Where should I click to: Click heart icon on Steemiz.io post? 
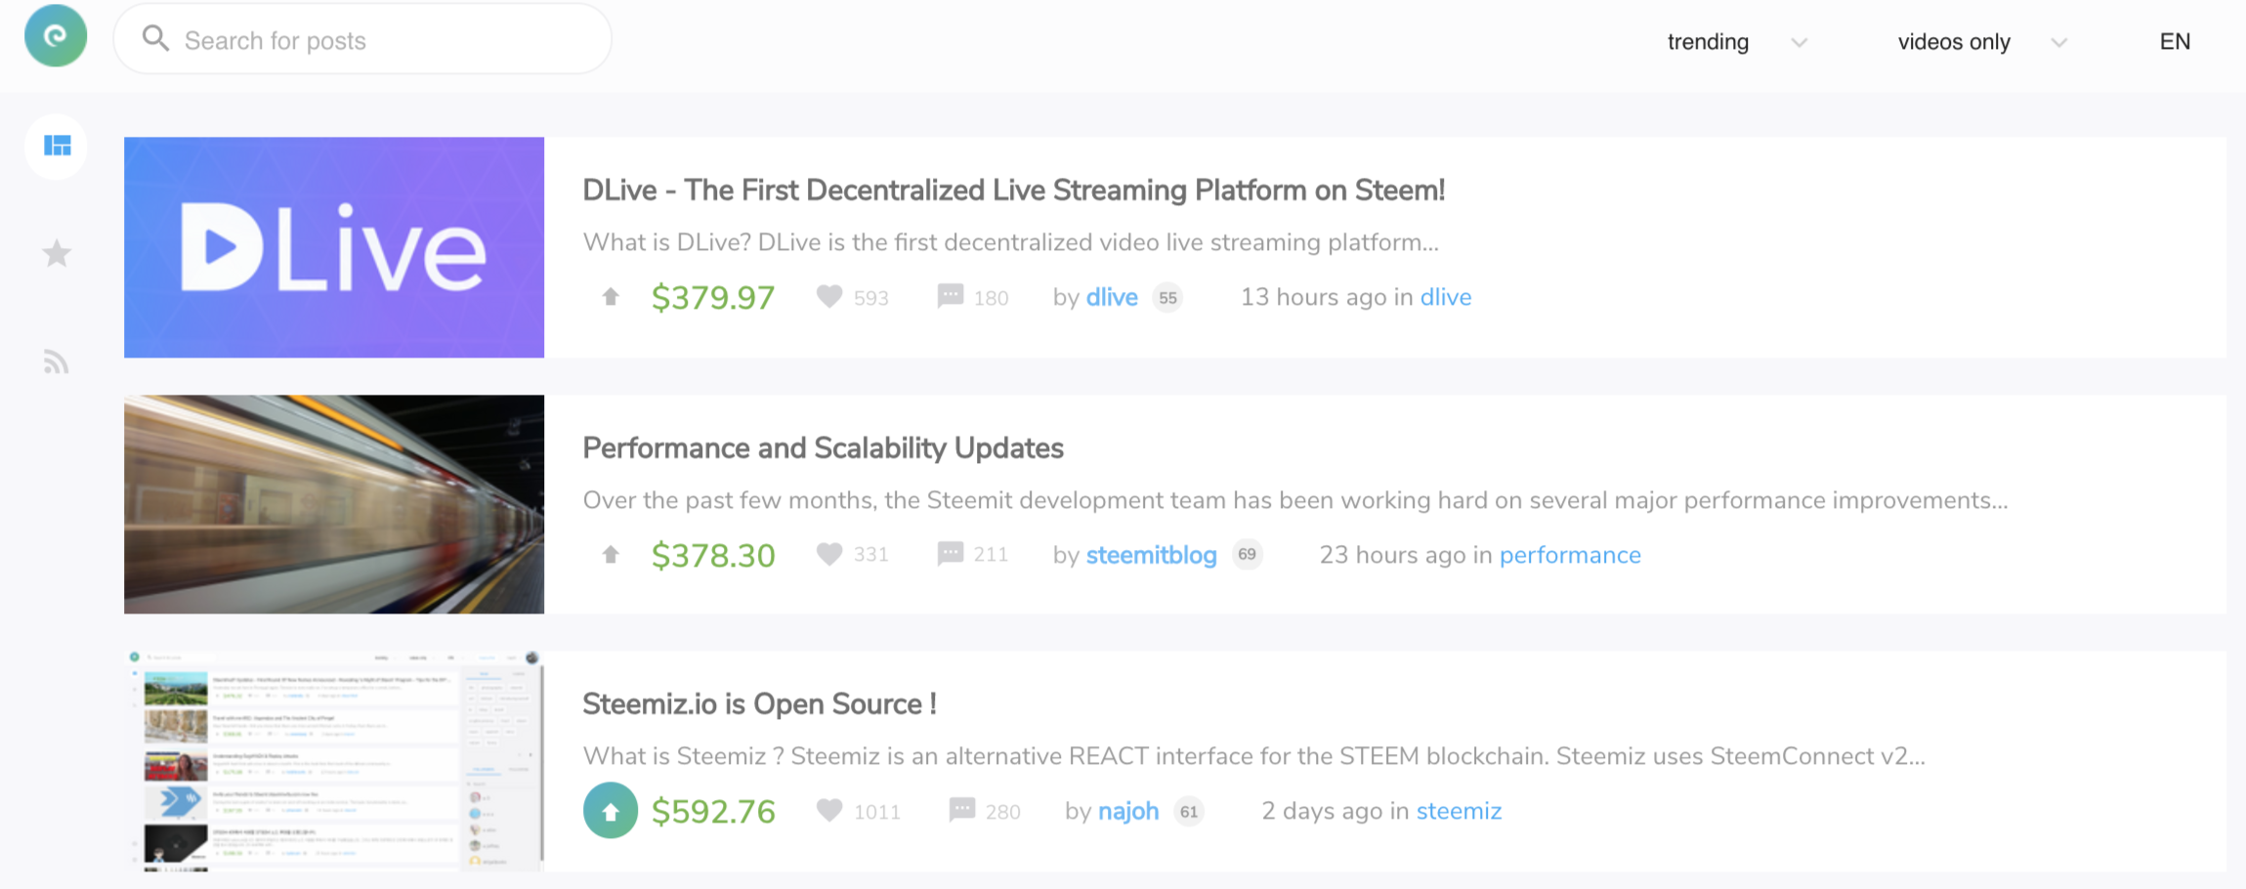[829, 811]
